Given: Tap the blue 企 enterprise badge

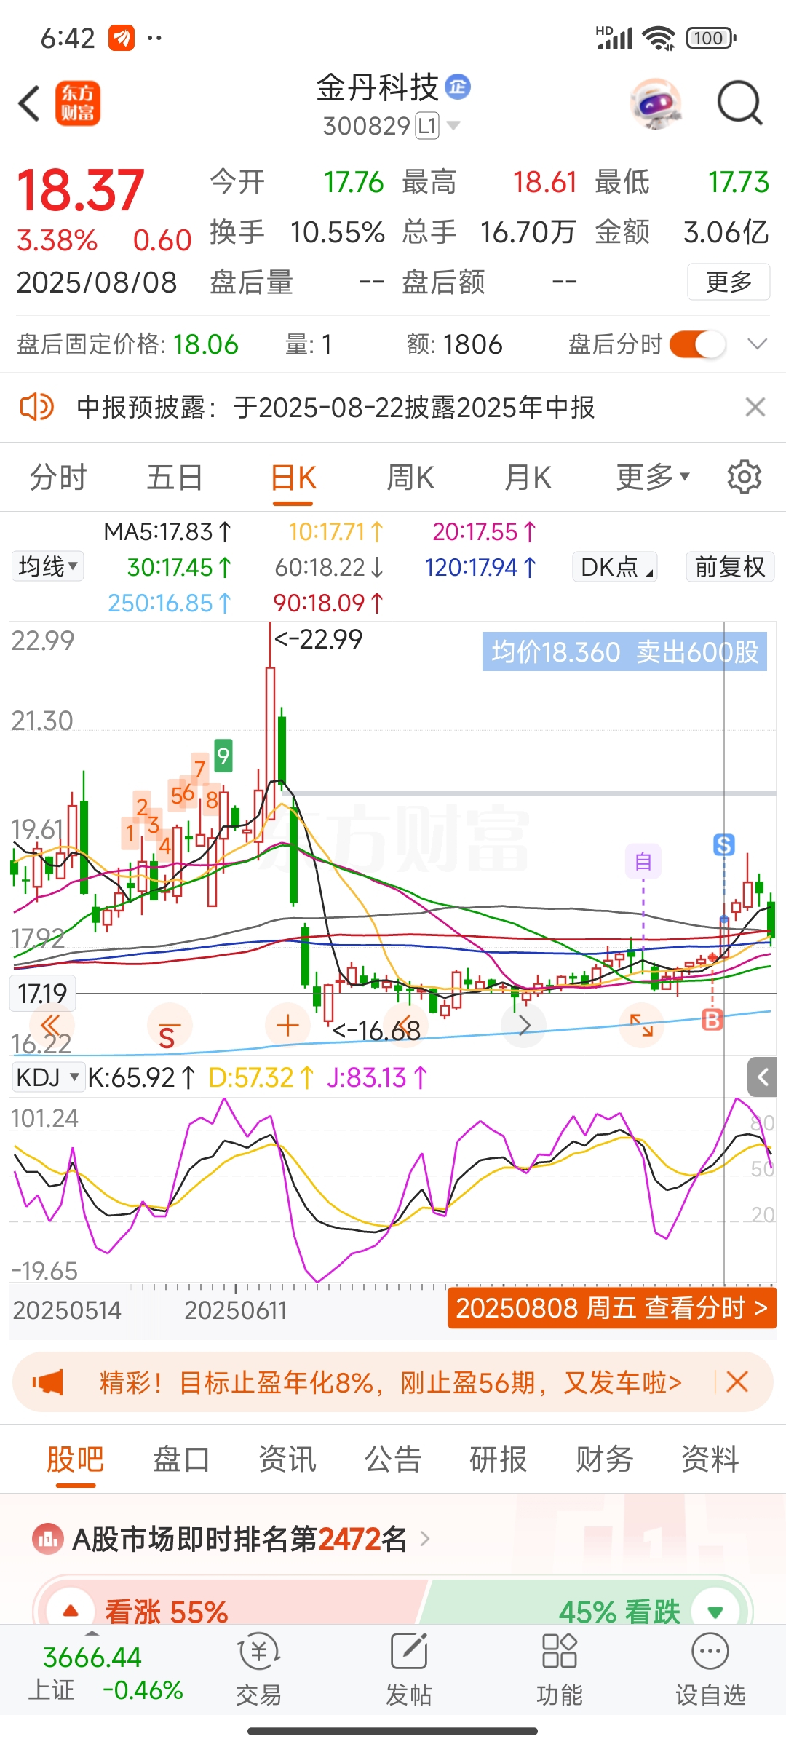Looking at the screenshot, I should [x=458, y=87].
